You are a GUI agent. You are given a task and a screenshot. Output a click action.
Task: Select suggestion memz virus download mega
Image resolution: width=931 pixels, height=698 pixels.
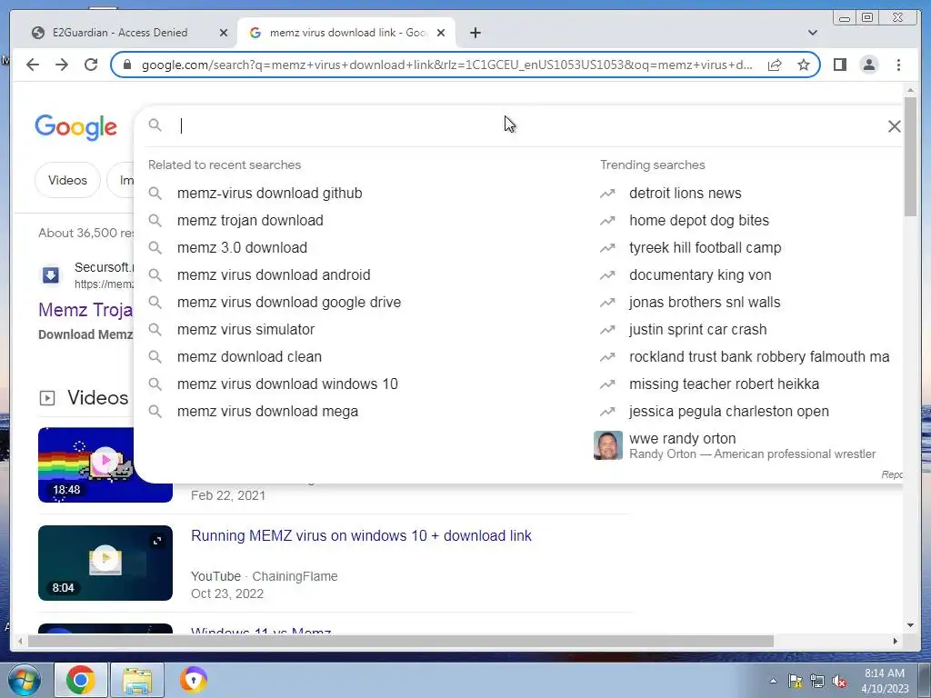[267, 412]
